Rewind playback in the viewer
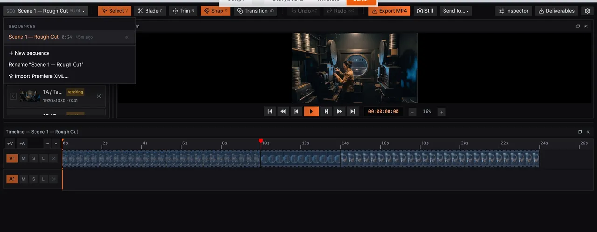597x232 pixels. [283, 111]
